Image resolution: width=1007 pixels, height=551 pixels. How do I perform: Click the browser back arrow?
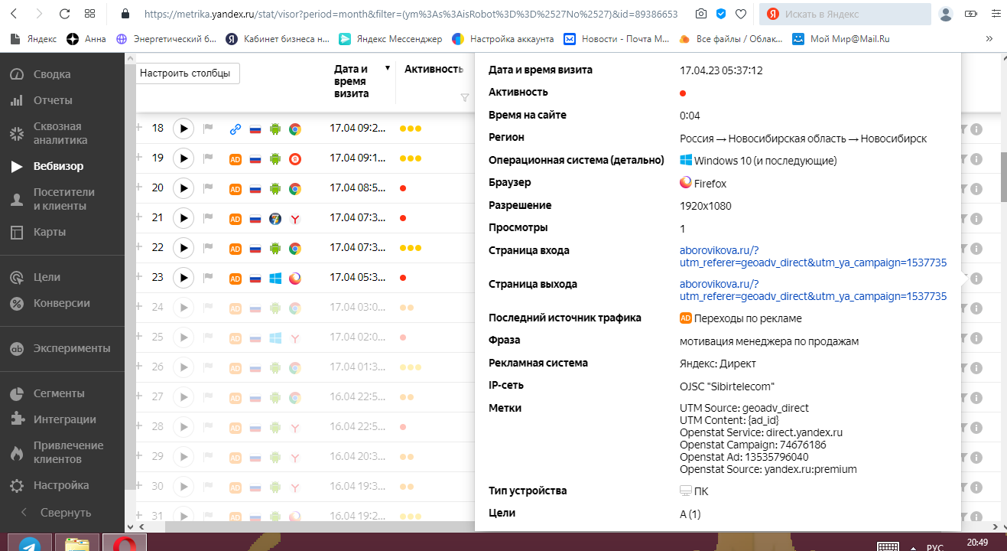coord(14,14)
